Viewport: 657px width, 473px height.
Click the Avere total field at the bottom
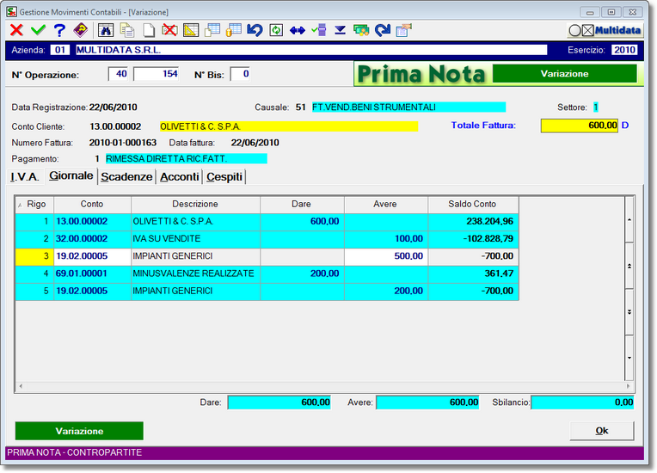coord(427,402)
